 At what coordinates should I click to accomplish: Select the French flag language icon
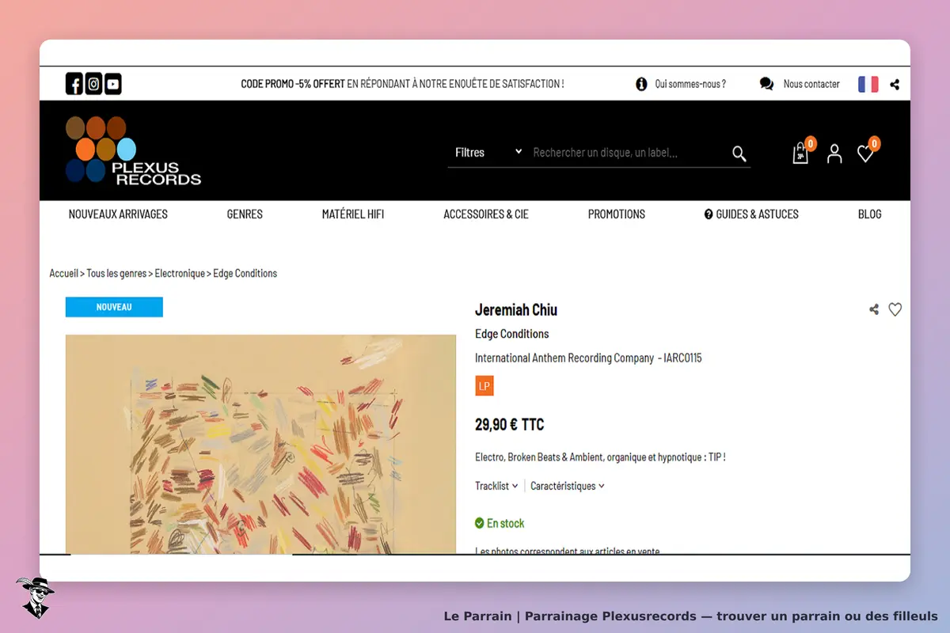[868, 84]
